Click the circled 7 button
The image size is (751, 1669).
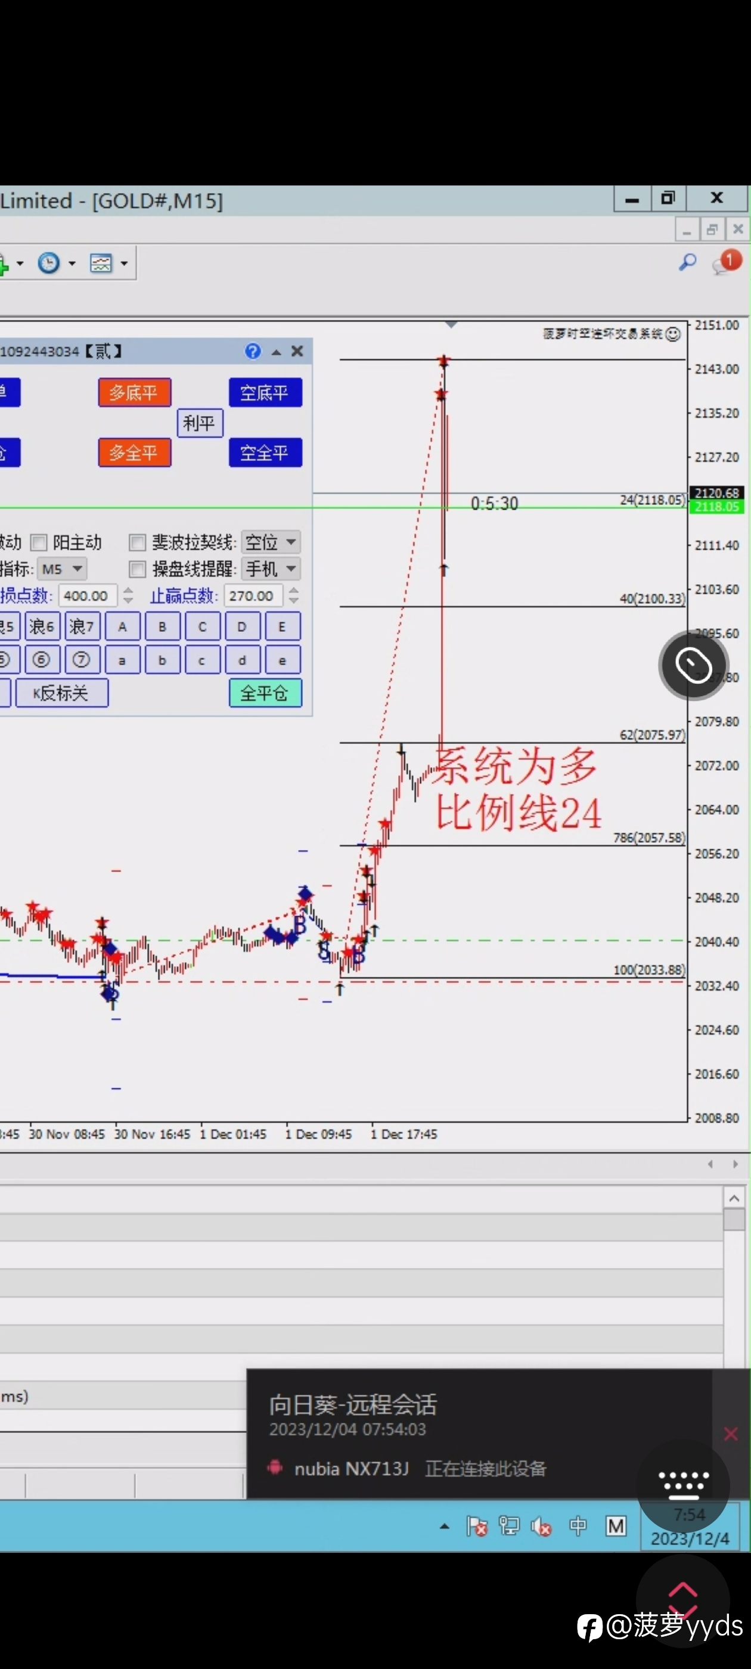click(x=82, y=660)
